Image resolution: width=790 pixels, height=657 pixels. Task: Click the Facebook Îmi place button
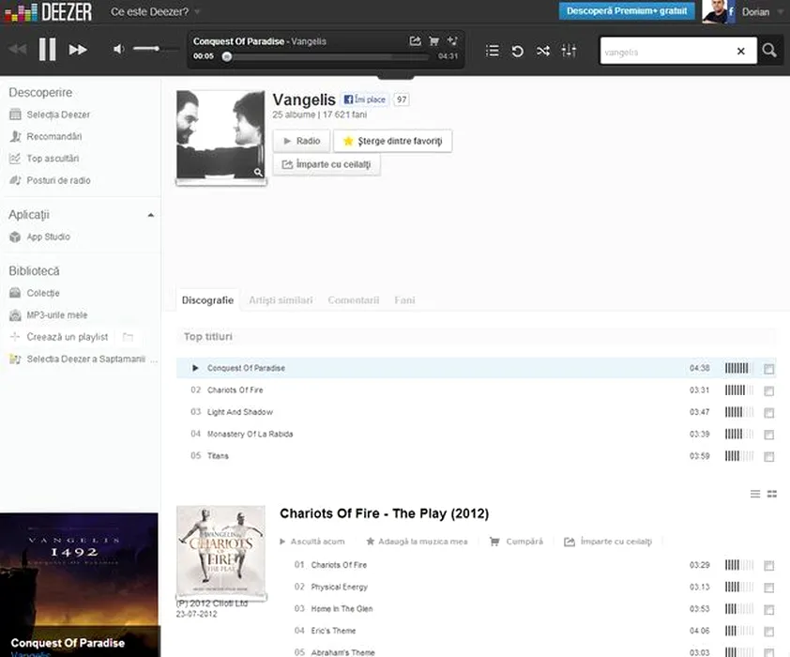click(x=365, y=99)
